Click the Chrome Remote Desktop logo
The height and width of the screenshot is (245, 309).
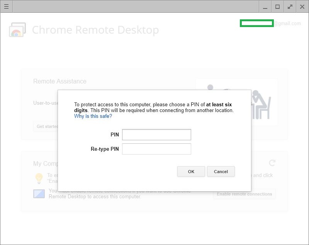click(x=17, y=30)
